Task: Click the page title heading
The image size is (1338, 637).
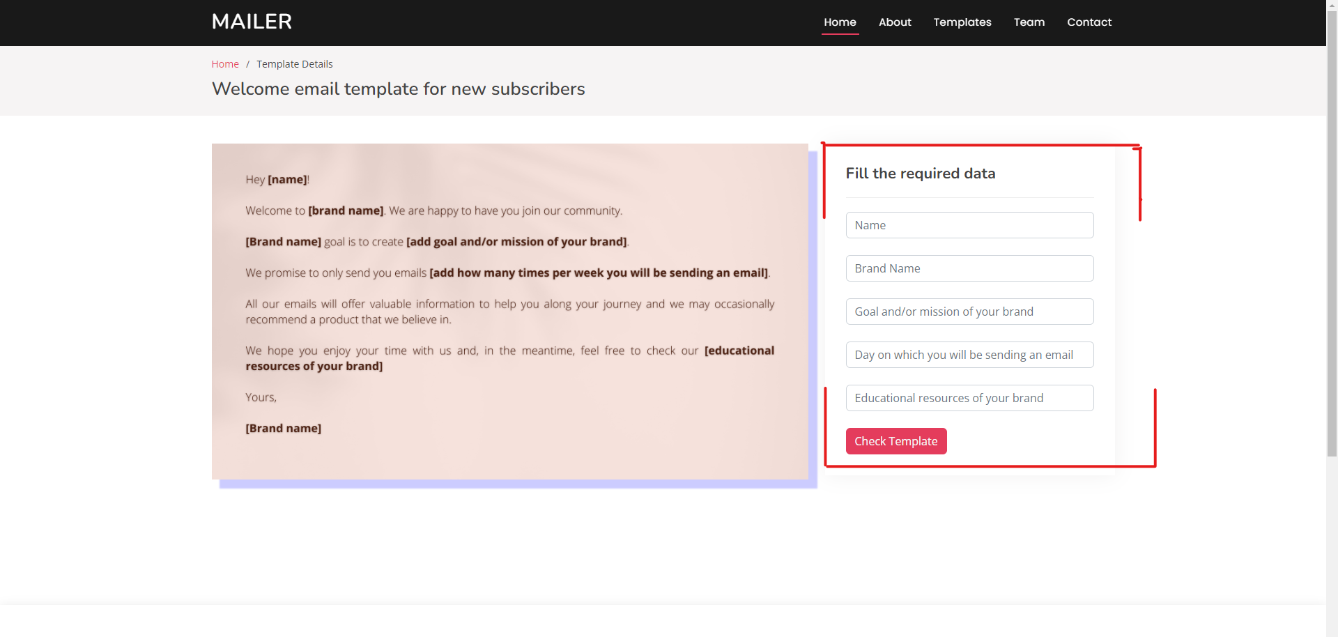Action: pos(398,89)
